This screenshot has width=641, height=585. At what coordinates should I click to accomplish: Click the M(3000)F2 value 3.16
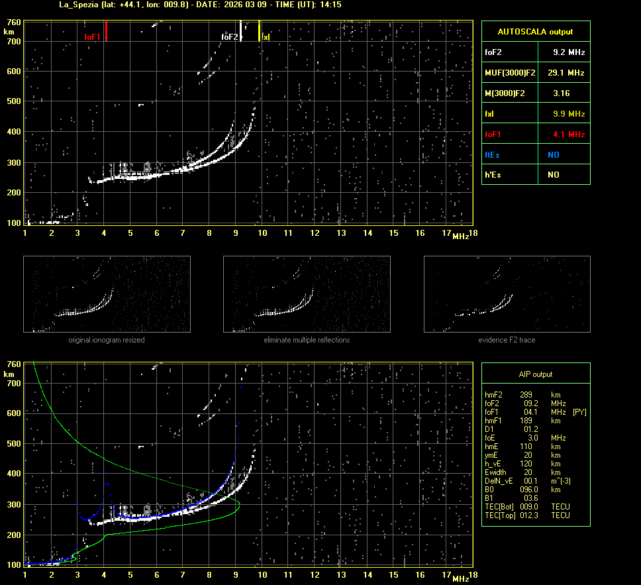561,93
